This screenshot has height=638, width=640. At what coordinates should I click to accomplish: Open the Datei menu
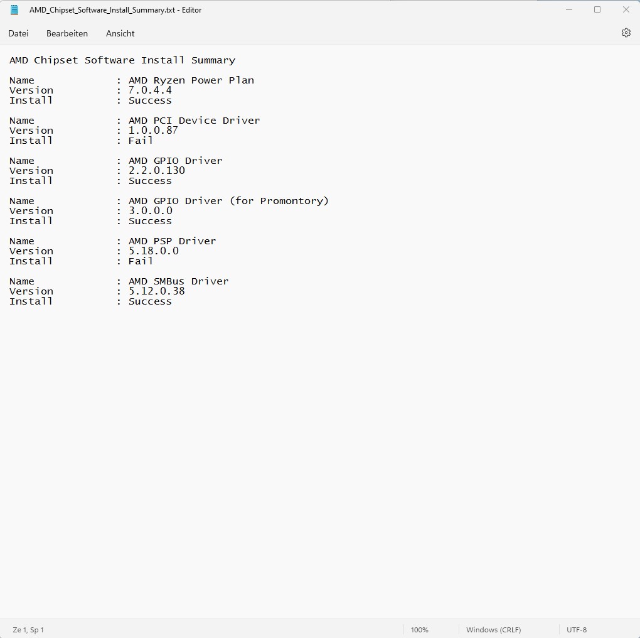point(18,33)
